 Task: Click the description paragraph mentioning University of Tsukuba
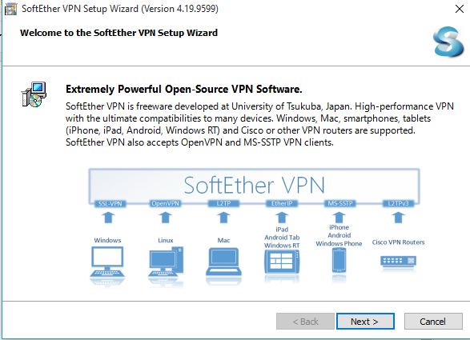coord(259,124)
